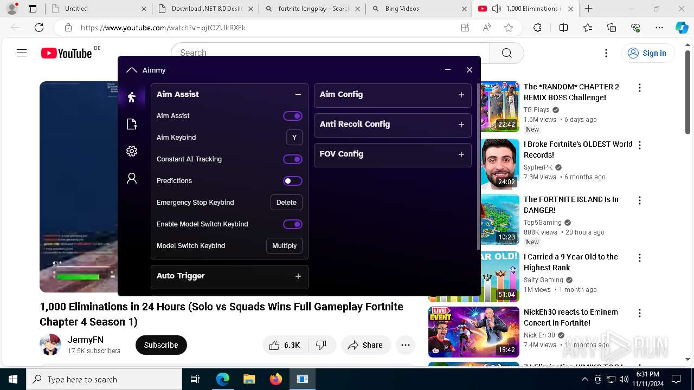This screenshot has width=694, height=390.
Task: Open Edge Copilot icon
Action: 682,28
